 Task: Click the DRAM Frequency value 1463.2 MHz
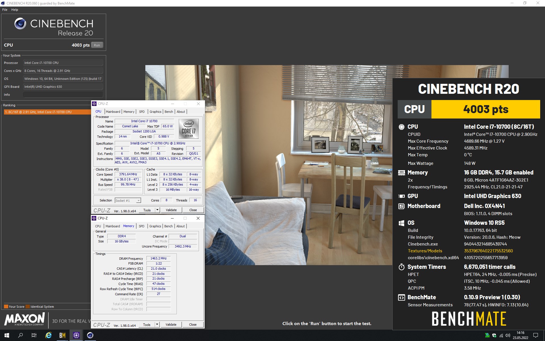pyautogui.click(x=158, y=259)
